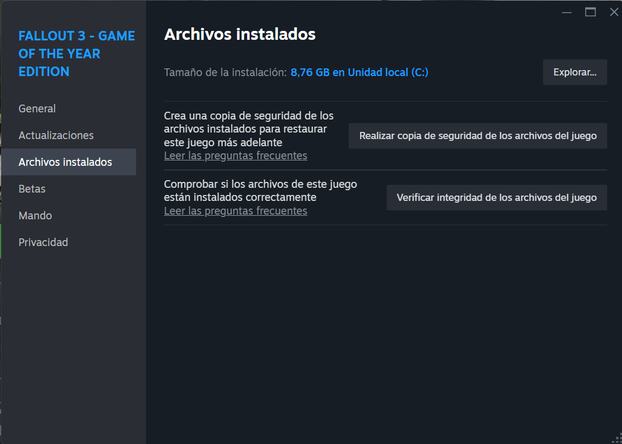Go to the Mando section
The image size is (622, 444).
pos(35,215)
